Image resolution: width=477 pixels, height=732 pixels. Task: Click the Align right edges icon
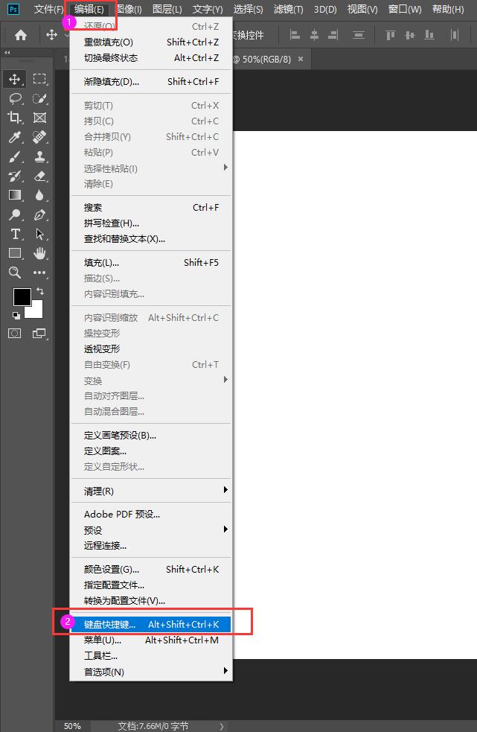pos(333,35)
